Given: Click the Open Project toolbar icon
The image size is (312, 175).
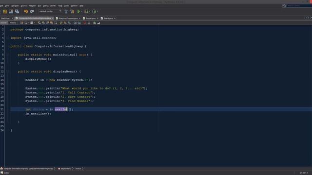Looking at the screenshot, I should point(11,12).
